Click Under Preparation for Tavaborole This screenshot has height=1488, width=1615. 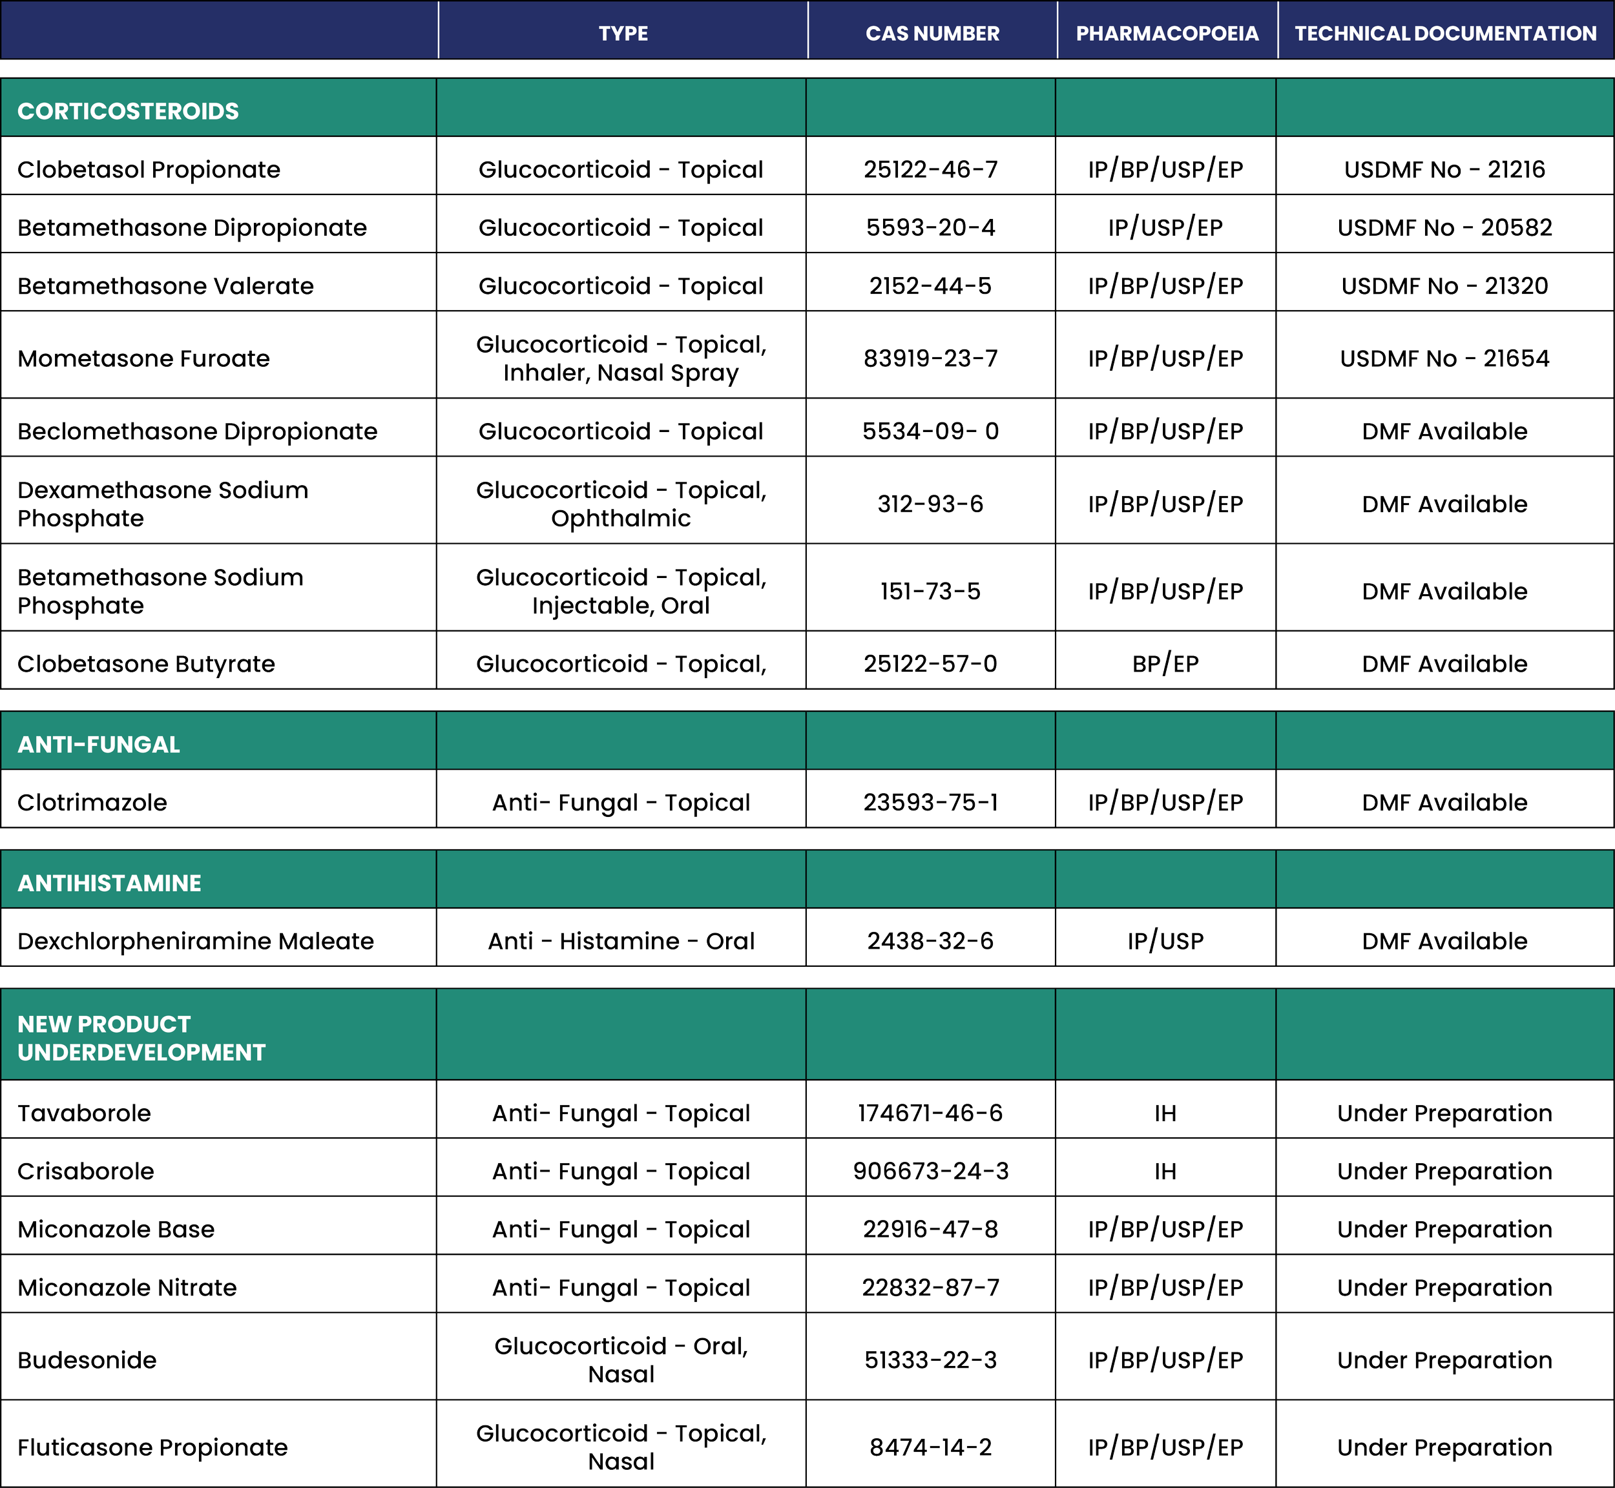point(1444,1113)
